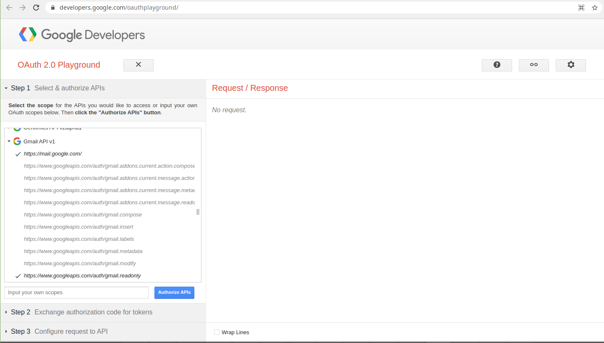Image resolution: width=604 pixels, height=343 pixels.
Task: Toggle the gmail.readonly scope checkmark
Action: click(x=18, y=276)
